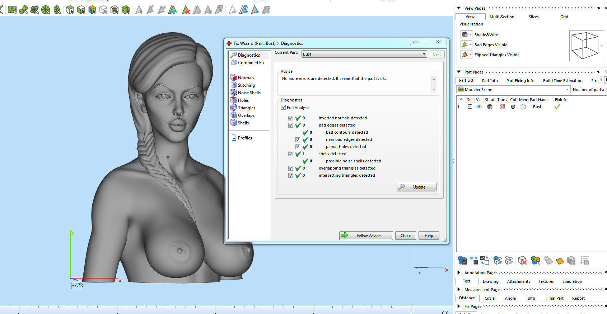
Task: Select the white cube select-part tool
Action: pyautogui.click(x=70, y=10)
